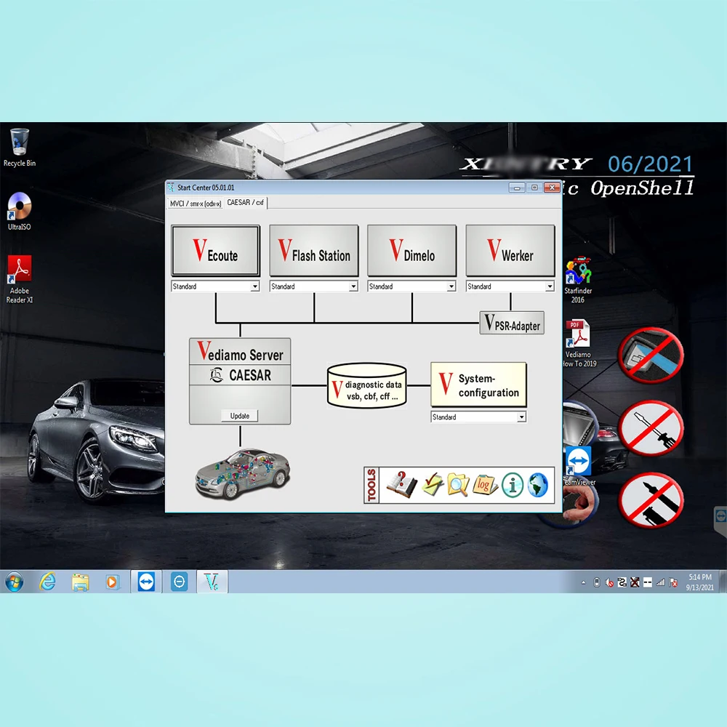Expand the Standard dropdown under System-configuration
Viewport: 727px width, 727px height.
(x=521, y=417)
